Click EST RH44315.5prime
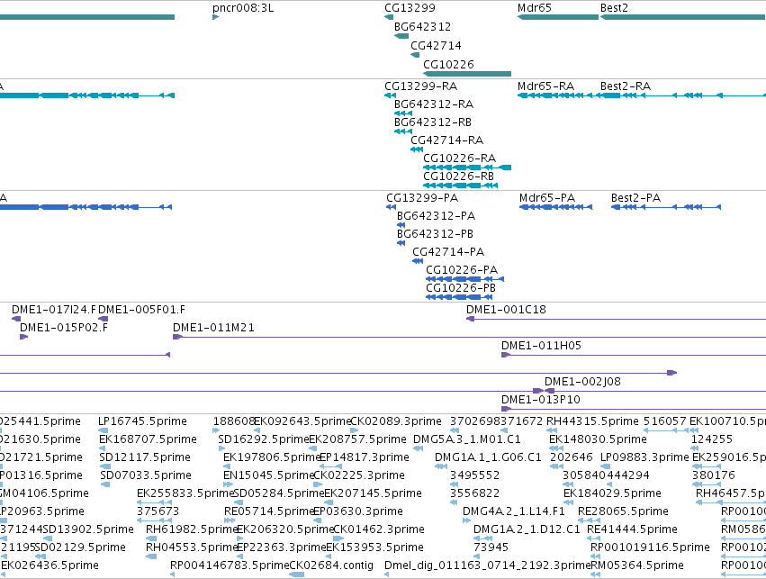 tap(552, 430)
